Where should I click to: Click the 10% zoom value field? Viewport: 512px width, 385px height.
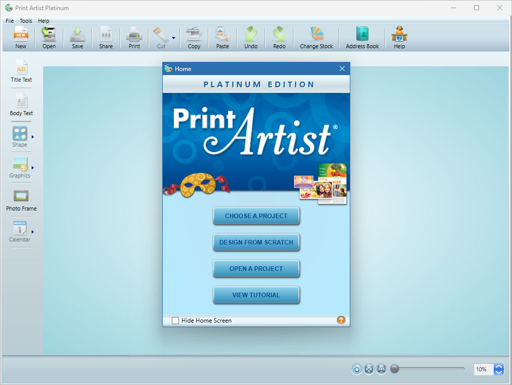[x=483, y=369]
